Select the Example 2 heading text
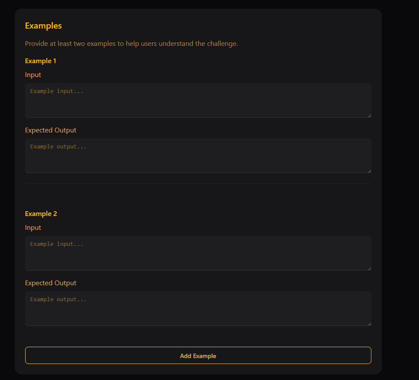The height and width of the screenshot is (380, 419). point(41,214)
